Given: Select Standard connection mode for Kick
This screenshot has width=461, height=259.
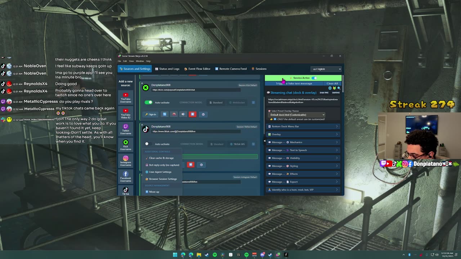Looking at the screenshot, I should click(x=216, y=103).
